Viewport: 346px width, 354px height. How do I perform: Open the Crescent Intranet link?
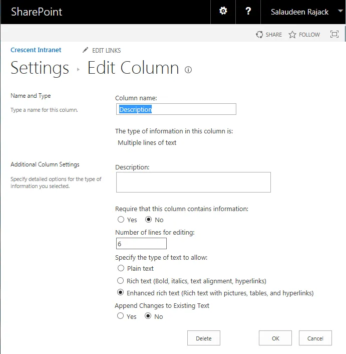tap(36, 50)
